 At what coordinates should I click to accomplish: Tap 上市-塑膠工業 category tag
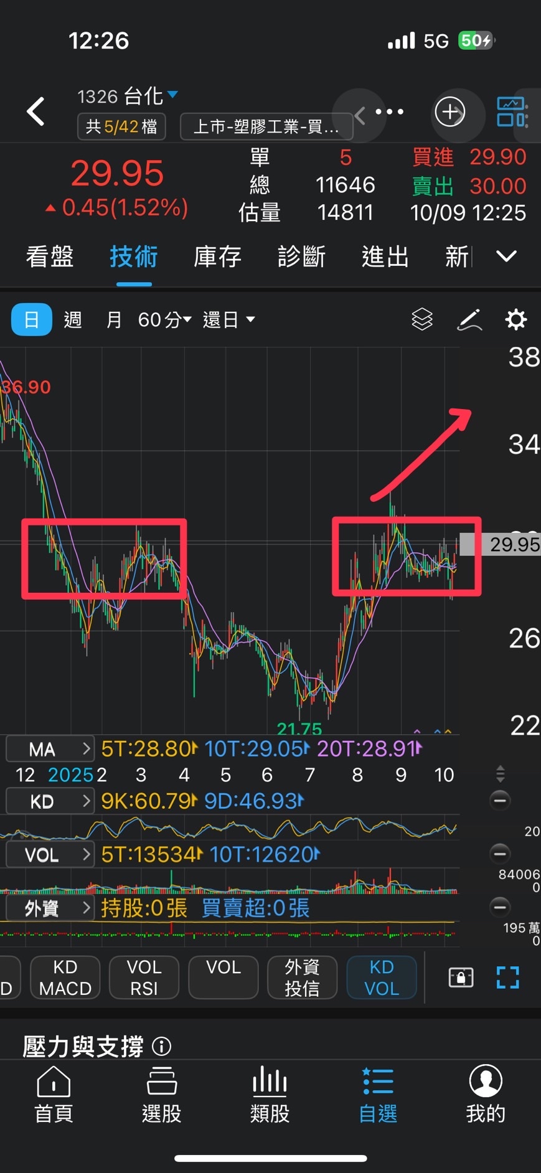coord(266,126)
